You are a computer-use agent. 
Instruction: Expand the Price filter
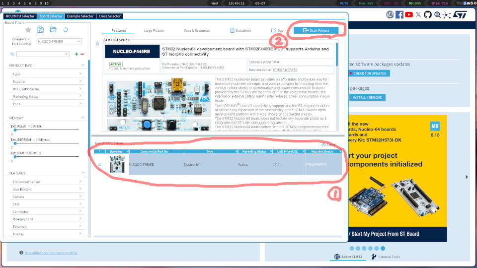[x=80, y=104]
